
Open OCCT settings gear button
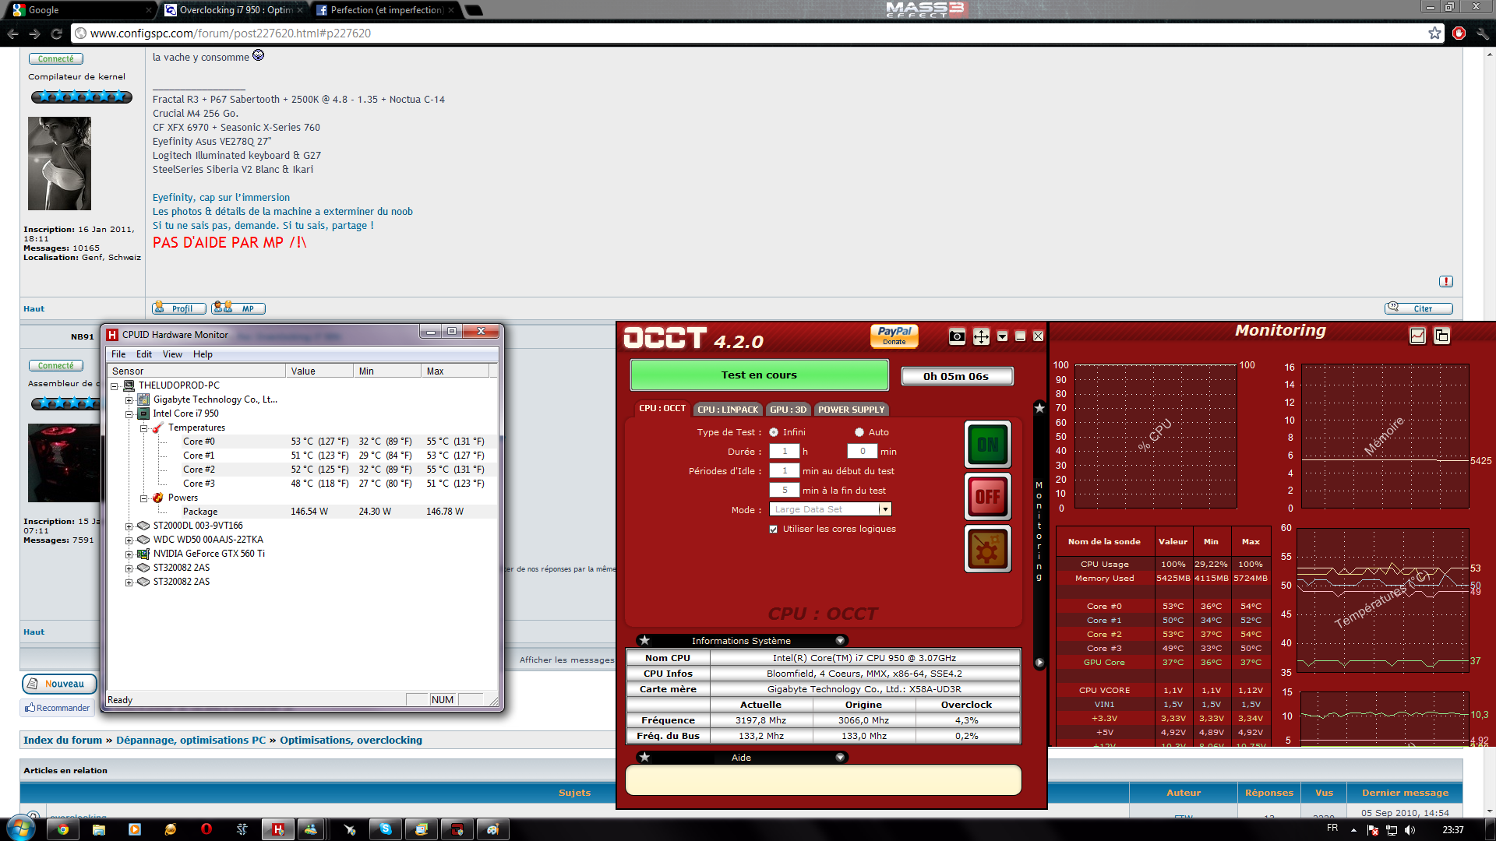pyautogui.click(x=987, y=549)
